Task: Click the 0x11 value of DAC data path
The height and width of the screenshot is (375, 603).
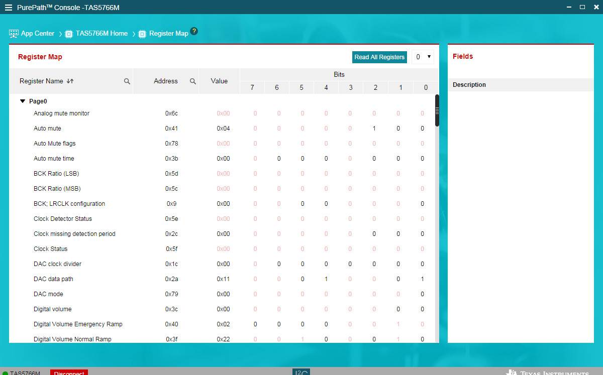Action: tap(223, 279)
